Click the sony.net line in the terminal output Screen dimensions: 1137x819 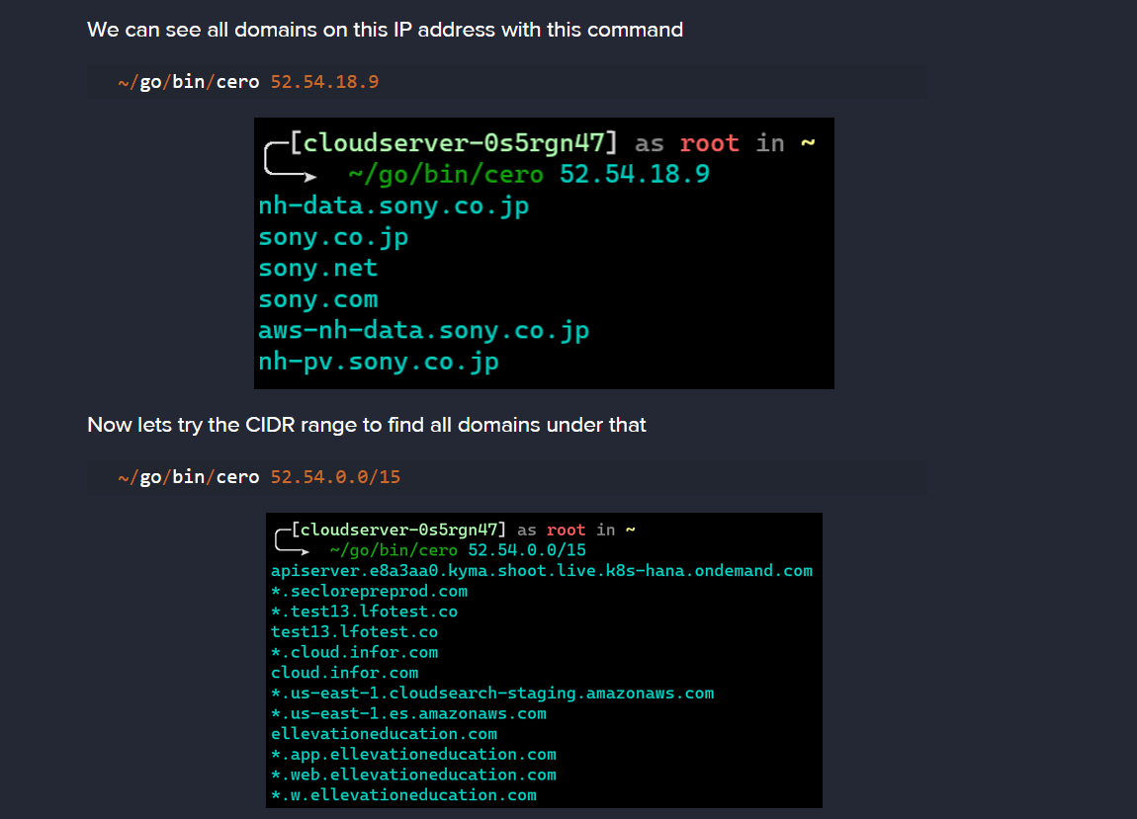318,268
